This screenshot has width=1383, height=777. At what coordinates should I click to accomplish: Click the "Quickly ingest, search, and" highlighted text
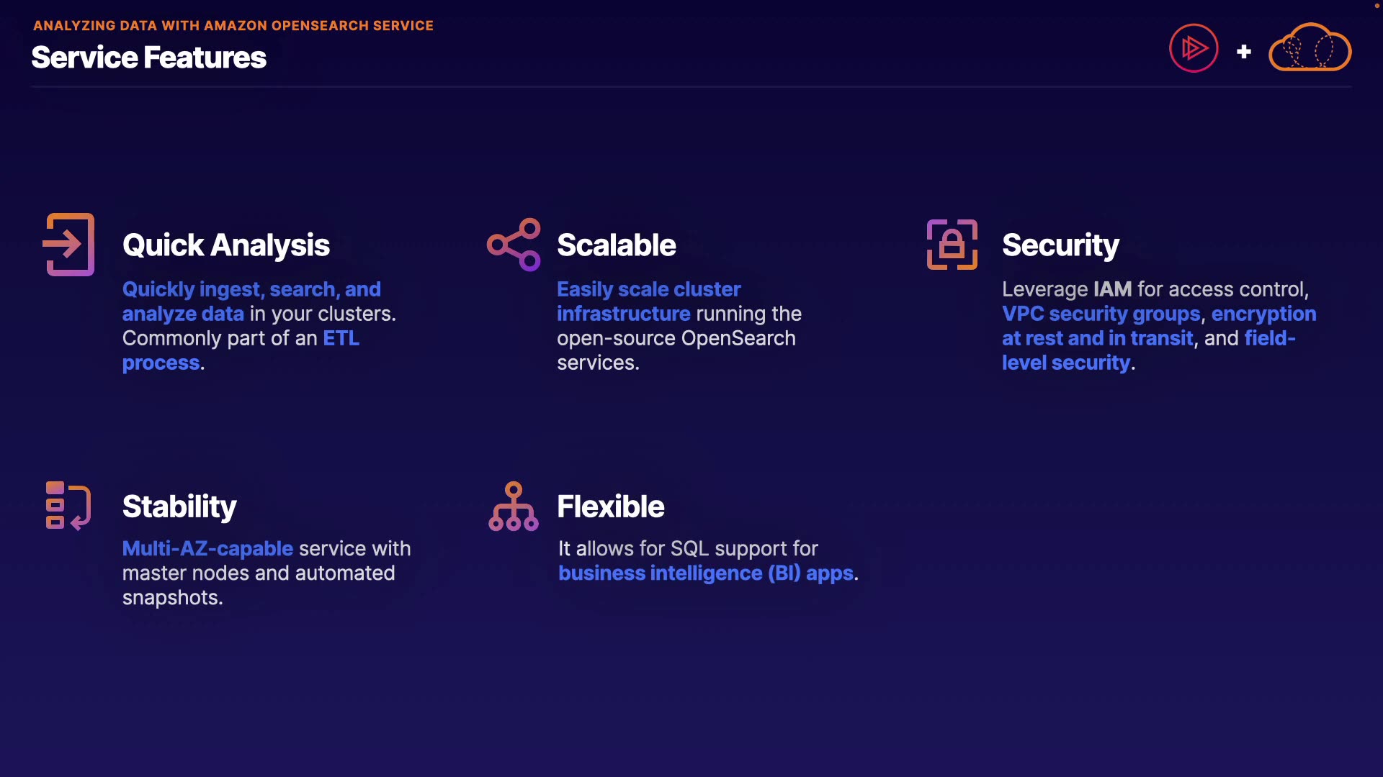coord(251,289)
